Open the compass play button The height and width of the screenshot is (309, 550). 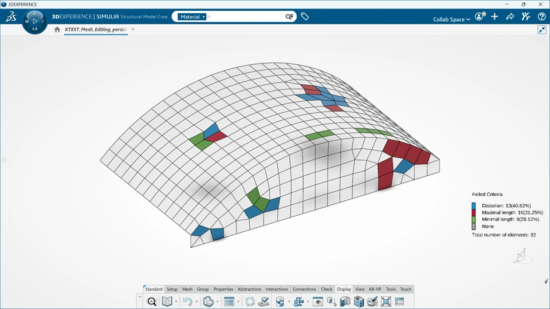pyautogui.click(x=35, y=21)
